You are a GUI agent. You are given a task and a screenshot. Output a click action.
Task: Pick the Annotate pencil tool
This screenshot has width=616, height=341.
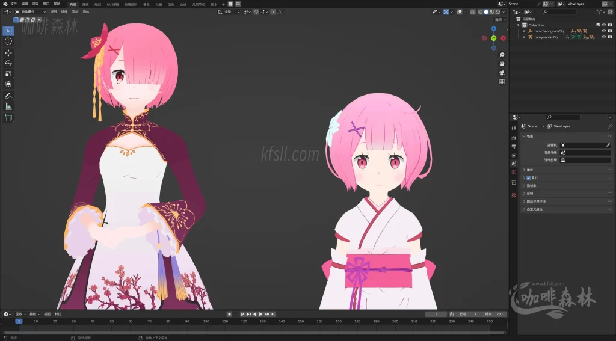tap(8, 96)
